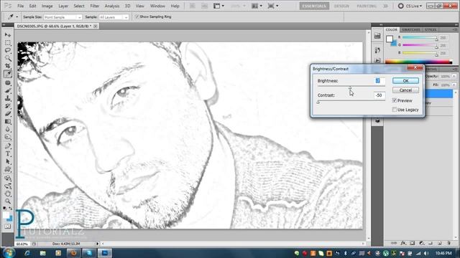The image size is (460, 258).
Task: Switch to the Swatches tab
Action: coord(411,29)
